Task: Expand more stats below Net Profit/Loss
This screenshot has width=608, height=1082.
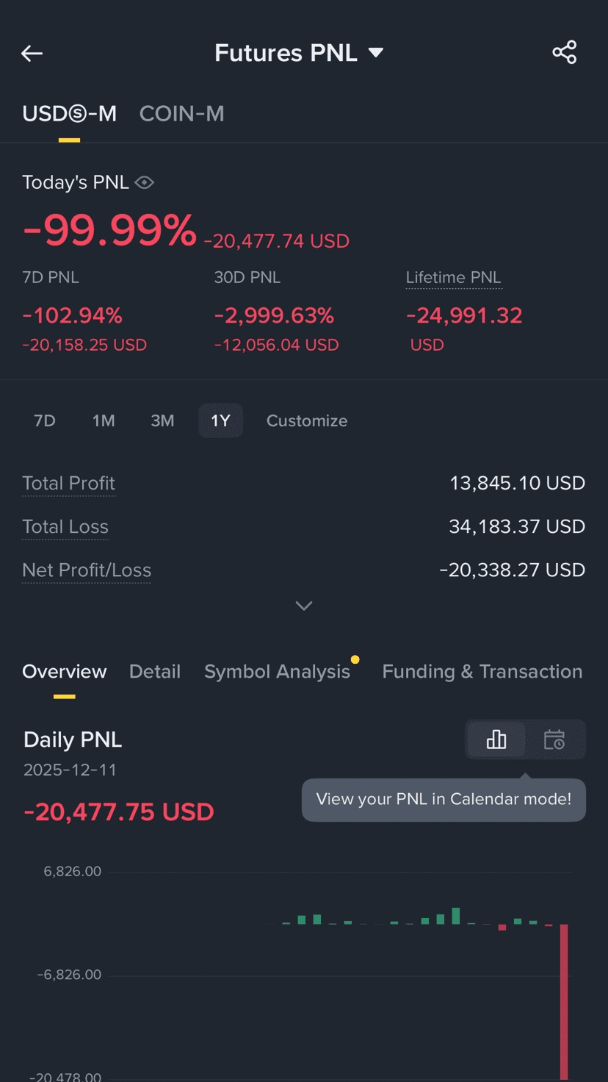Action: click(x=304, y=606)
